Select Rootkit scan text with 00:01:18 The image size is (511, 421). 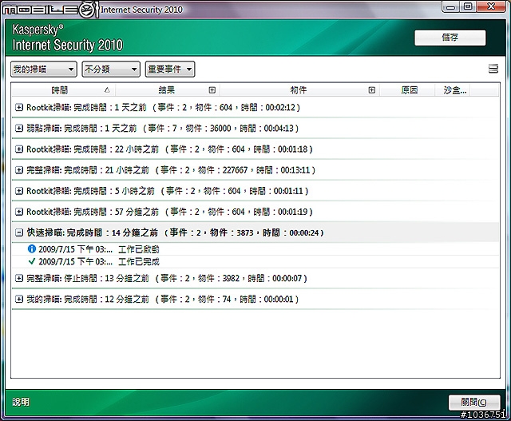[169, 149]
